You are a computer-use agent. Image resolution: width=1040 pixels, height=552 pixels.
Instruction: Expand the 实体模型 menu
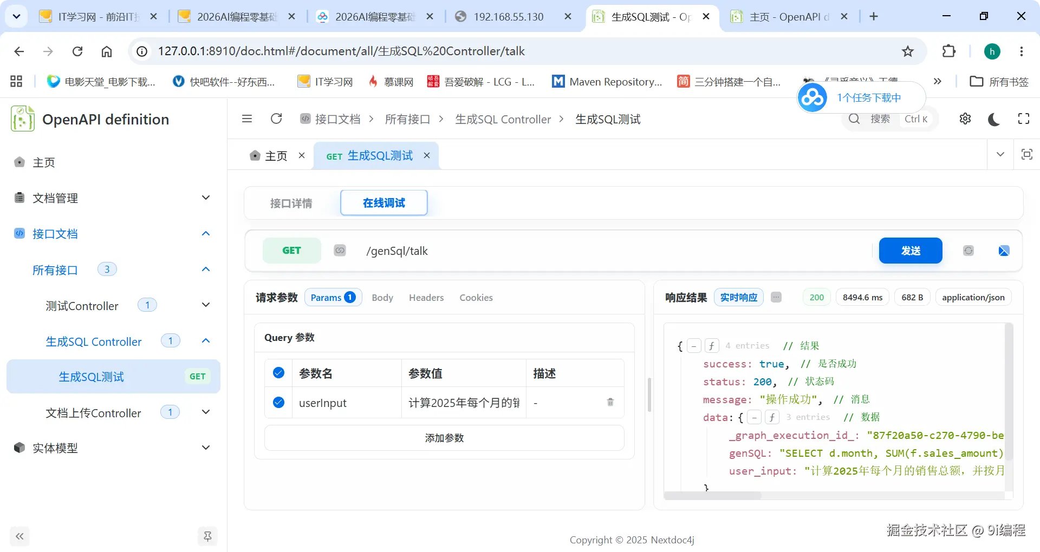pos(113,448)
